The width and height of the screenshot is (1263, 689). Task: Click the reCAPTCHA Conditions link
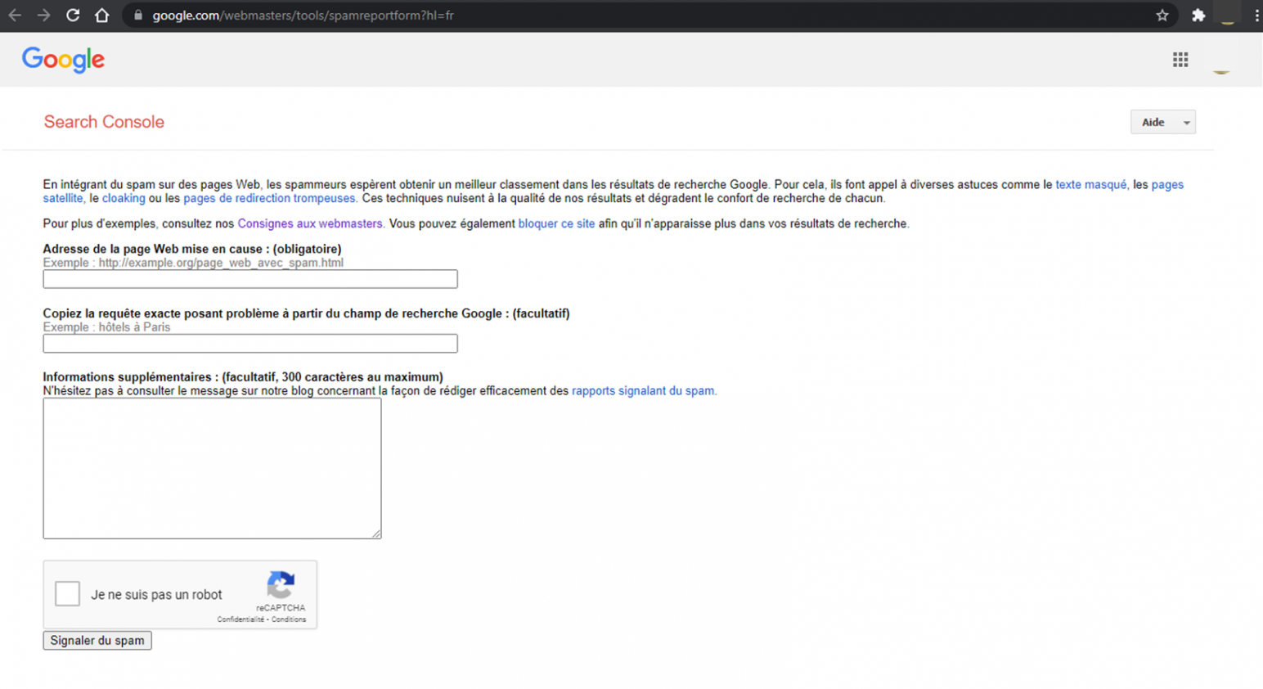point(289,619)
